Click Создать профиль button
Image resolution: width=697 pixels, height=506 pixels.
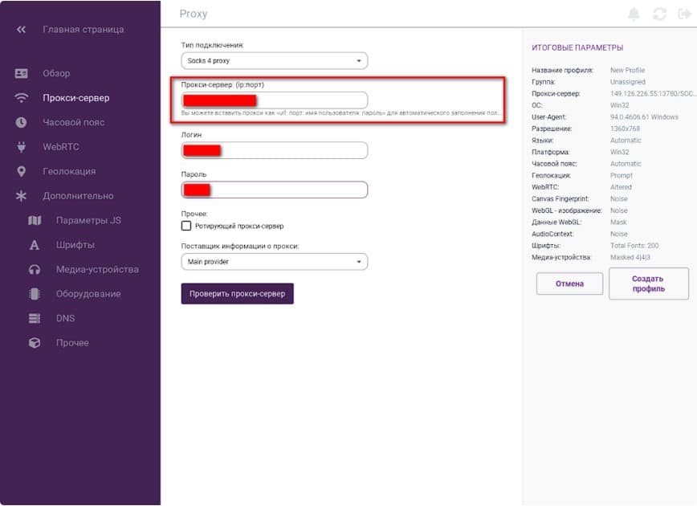(648, 284)
